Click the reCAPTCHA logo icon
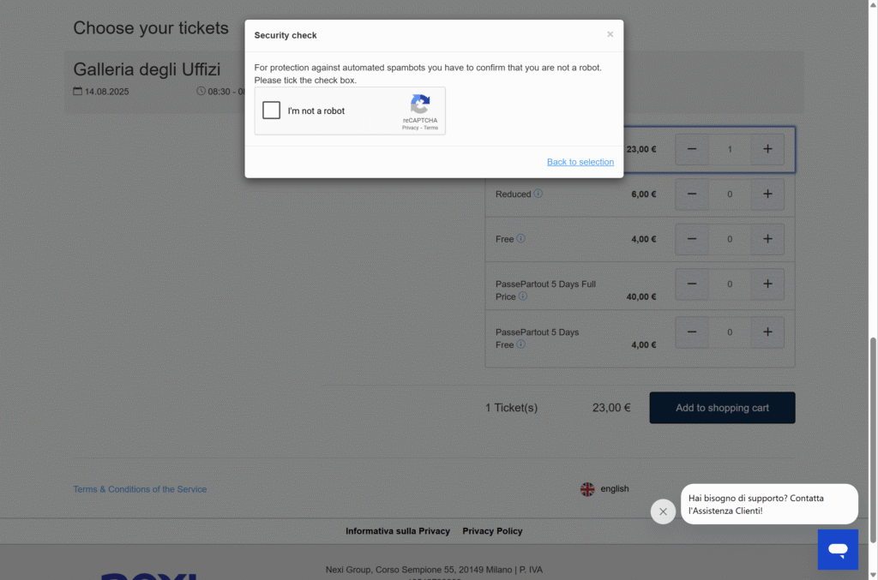The image size is (878, 580). point(420,104)
